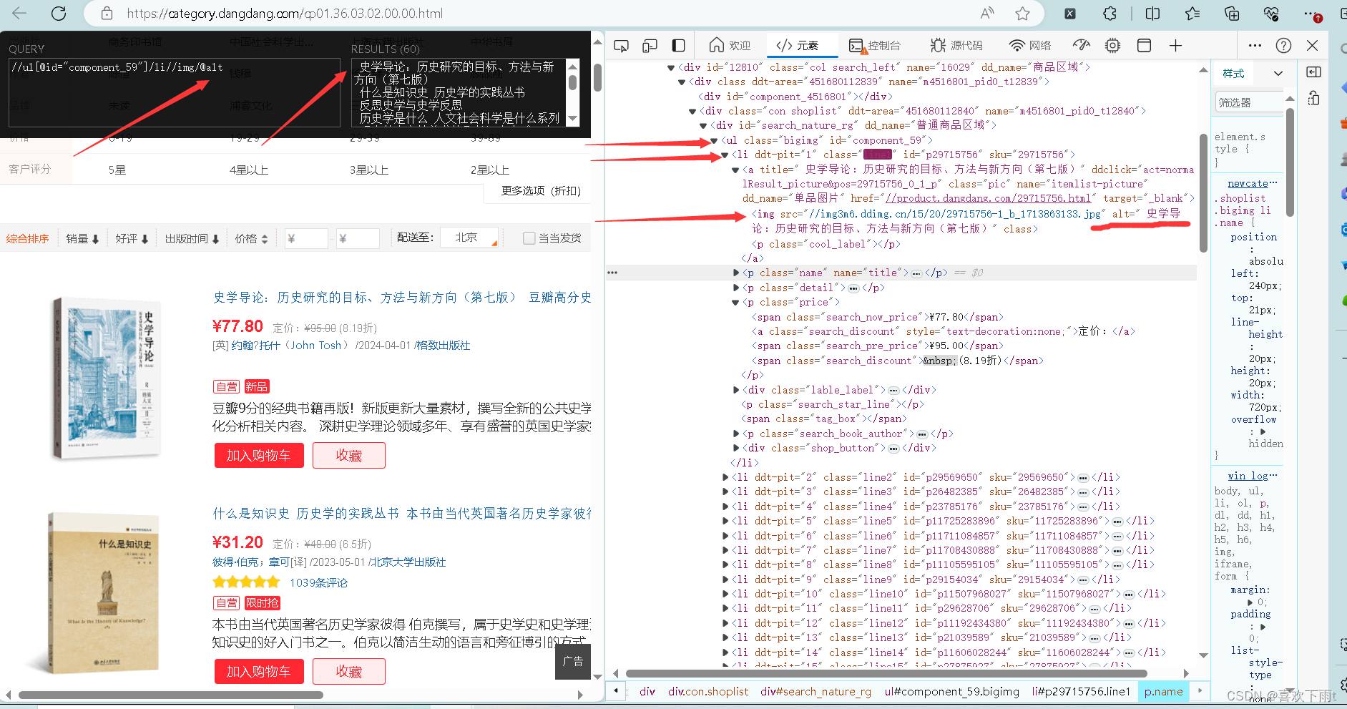This screenshot has height=709, width=1347.
Task: Sort results by 好评
Action: 132,238
